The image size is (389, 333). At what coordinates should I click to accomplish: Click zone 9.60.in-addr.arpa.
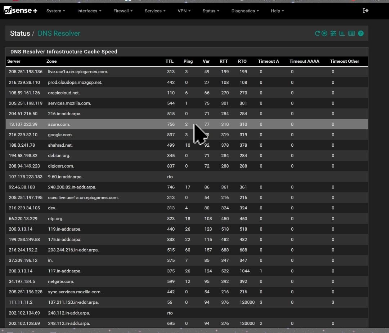coord(65,177)
